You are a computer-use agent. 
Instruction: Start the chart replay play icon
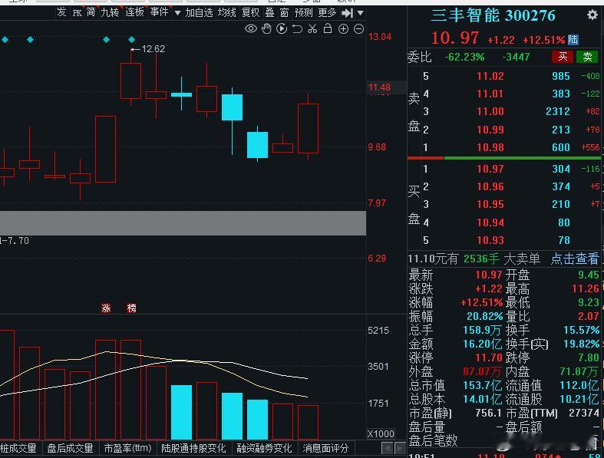282,28
